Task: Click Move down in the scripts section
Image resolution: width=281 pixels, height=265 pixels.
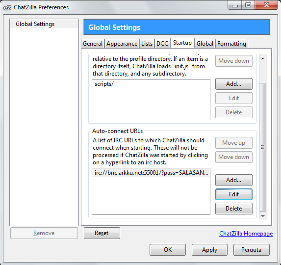Action: pos(234,61)
